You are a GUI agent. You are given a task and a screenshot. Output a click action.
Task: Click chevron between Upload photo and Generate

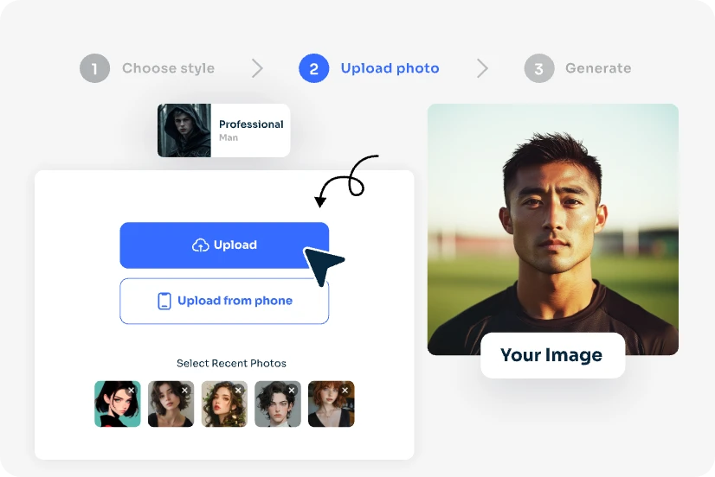(482, 68)
